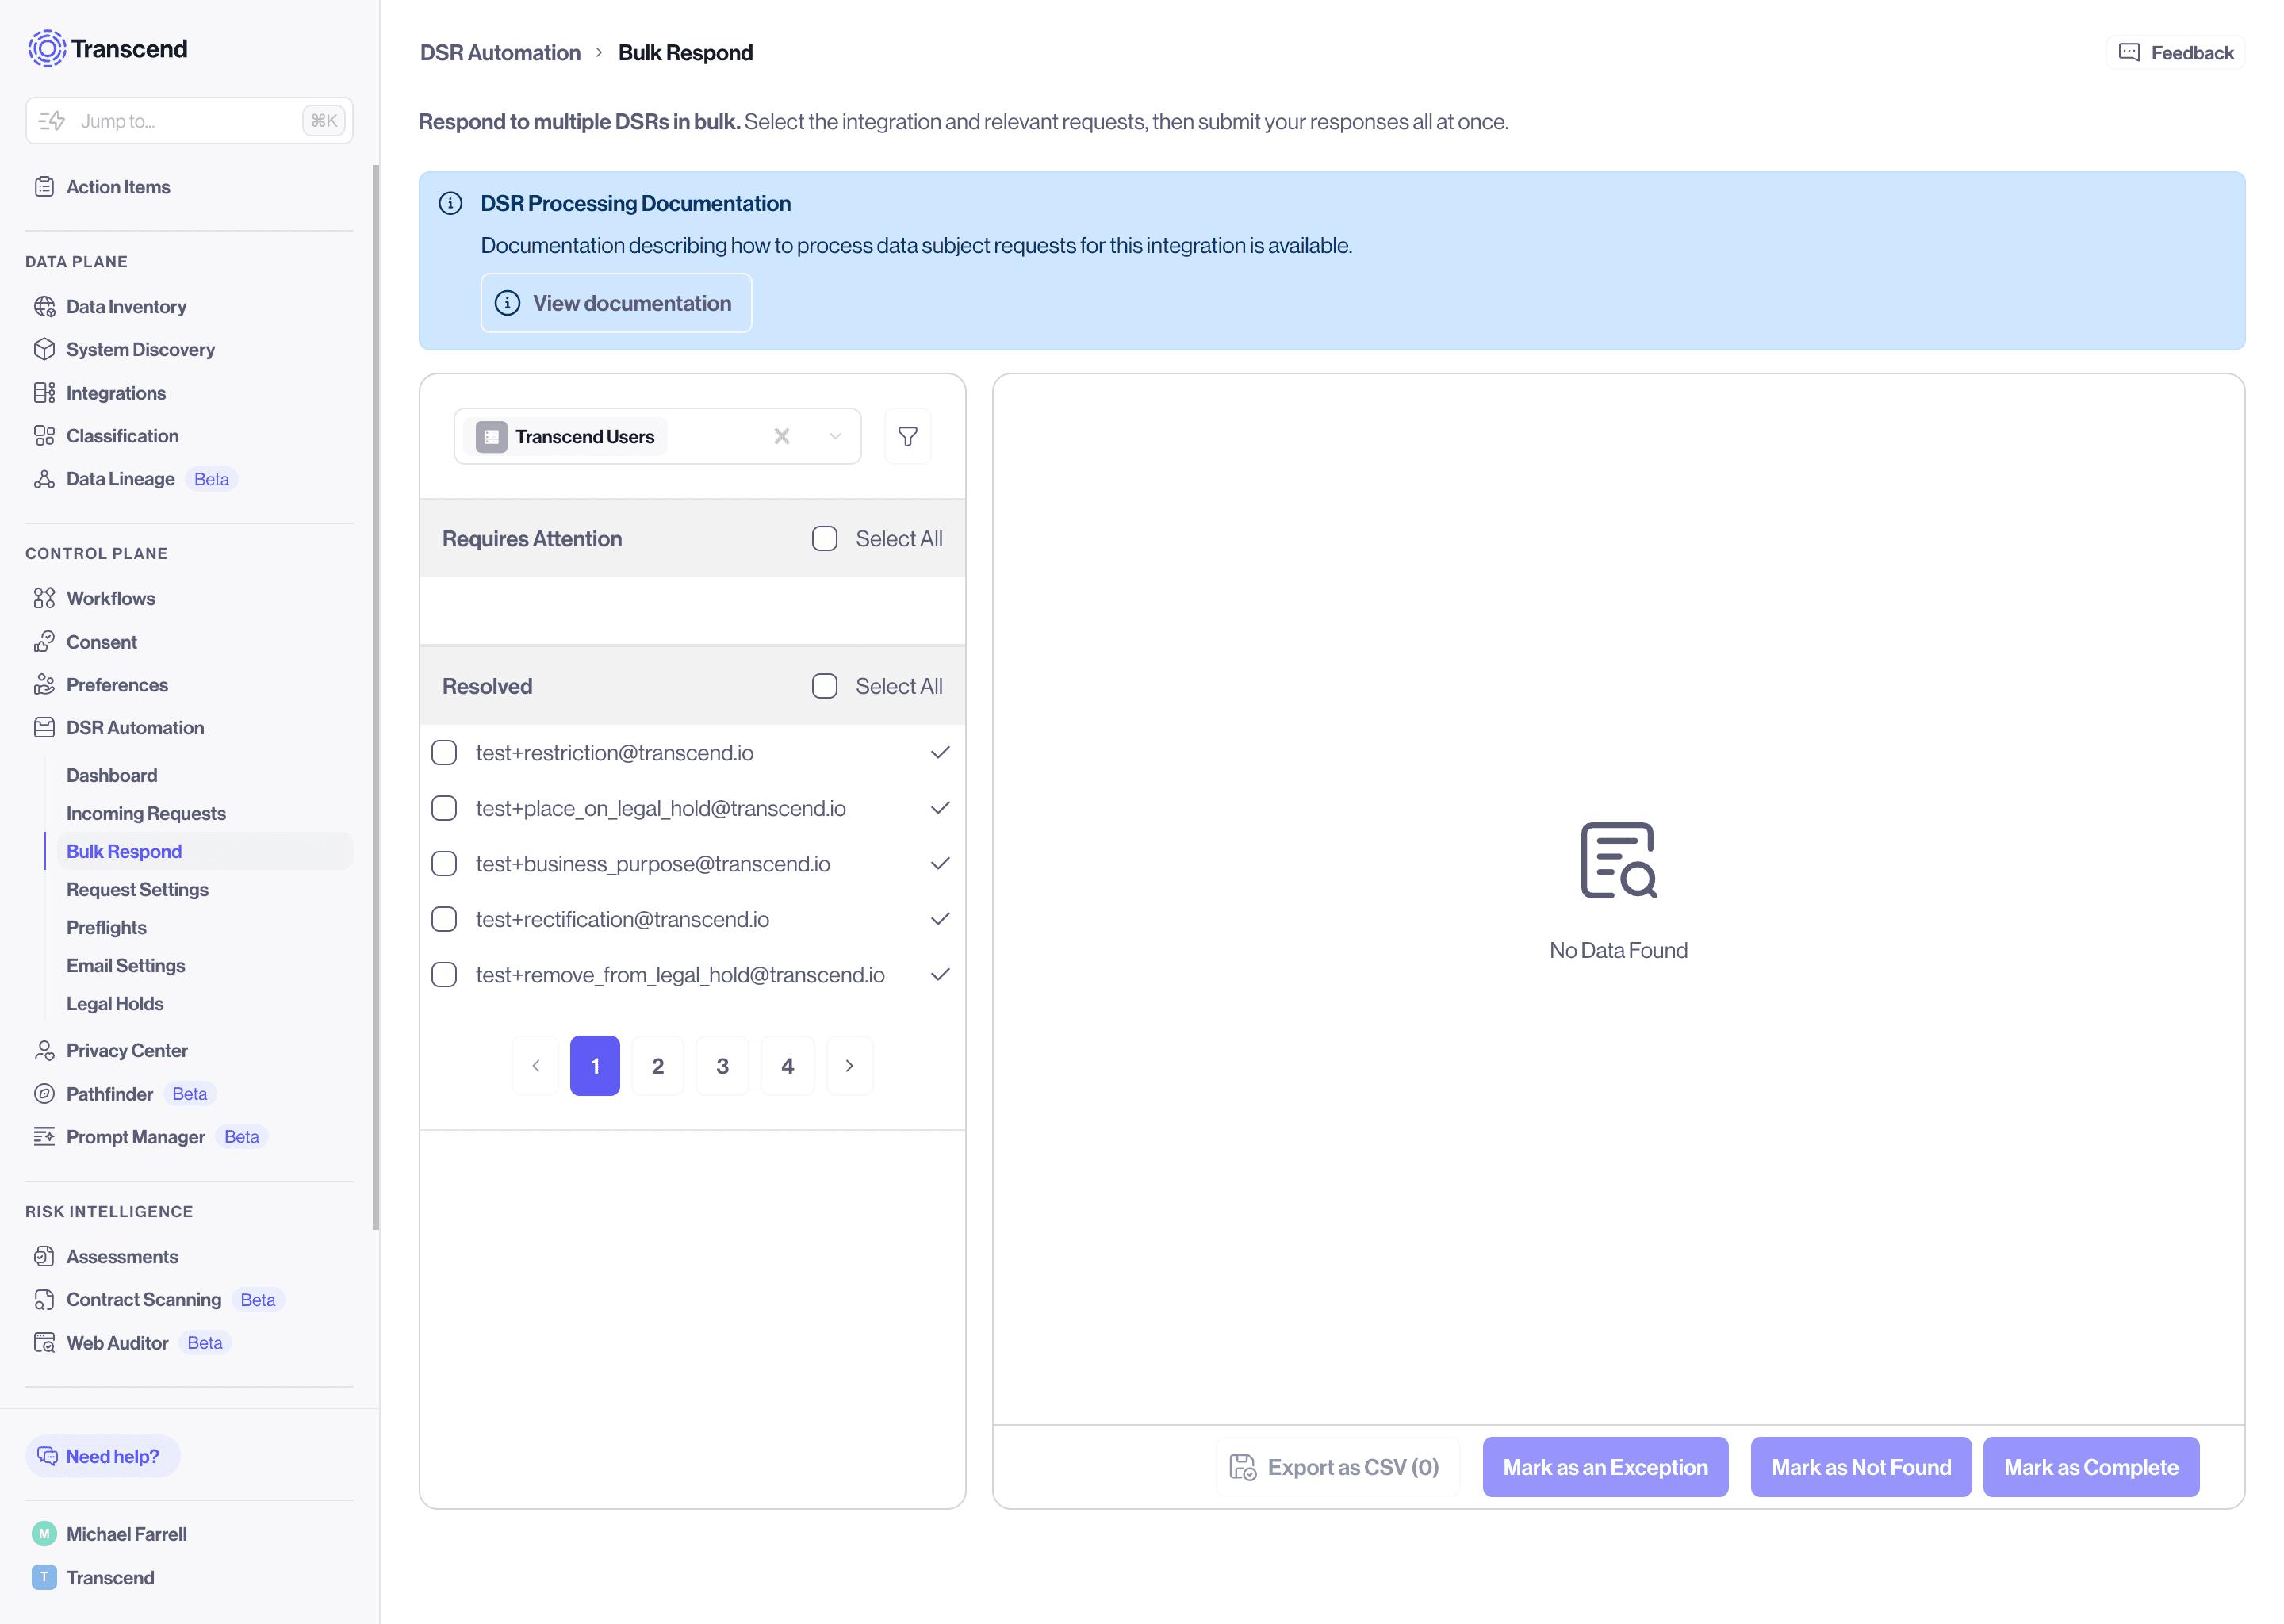Expand the Transcend Users integration dropdown
The image size is (2284, 1624).
835,437
